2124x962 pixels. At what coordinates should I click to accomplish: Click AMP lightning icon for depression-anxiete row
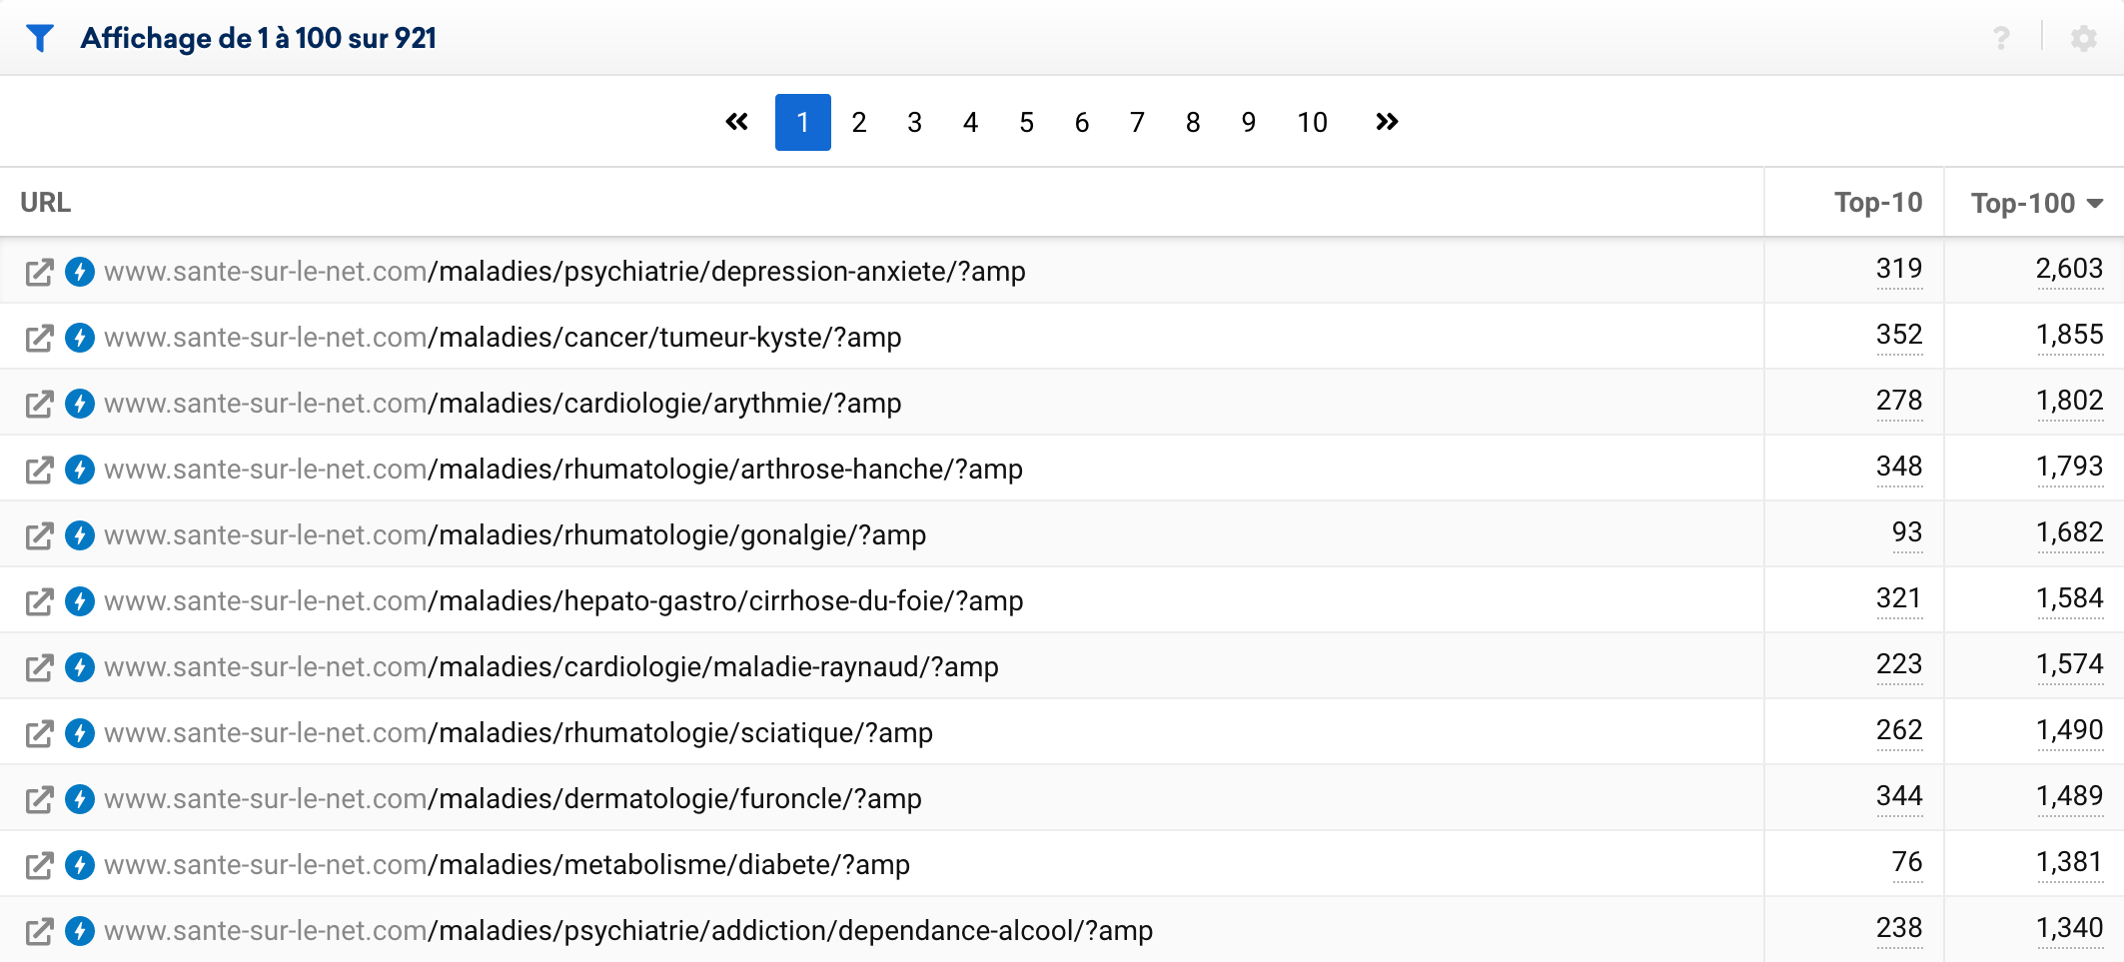[x=80, y=272]
